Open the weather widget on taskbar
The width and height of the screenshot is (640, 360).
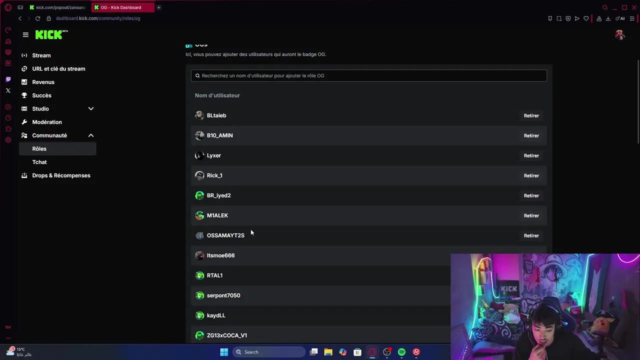pos(19,352)
